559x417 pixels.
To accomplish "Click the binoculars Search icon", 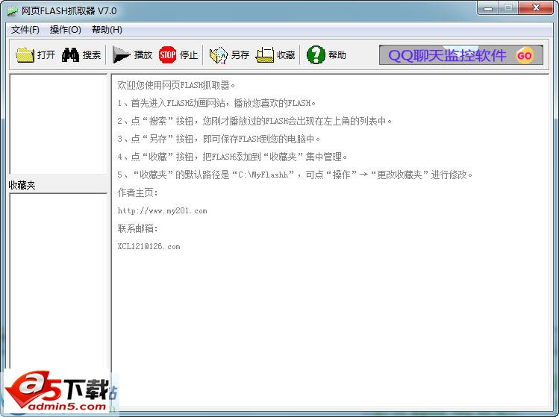I will pyautogui.click(x=70, y=55).
